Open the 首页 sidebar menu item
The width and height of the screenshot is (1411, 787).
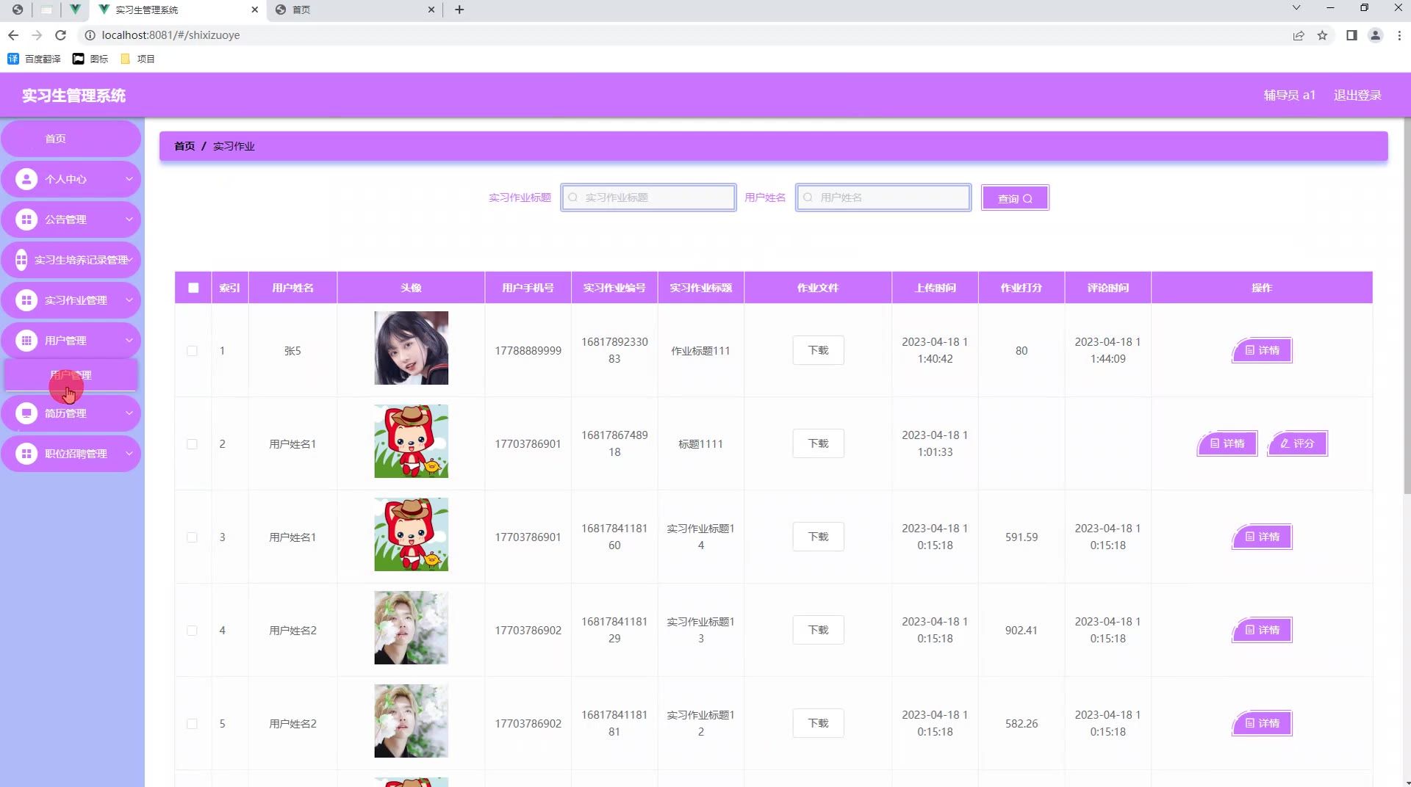[x=71, y=139]
